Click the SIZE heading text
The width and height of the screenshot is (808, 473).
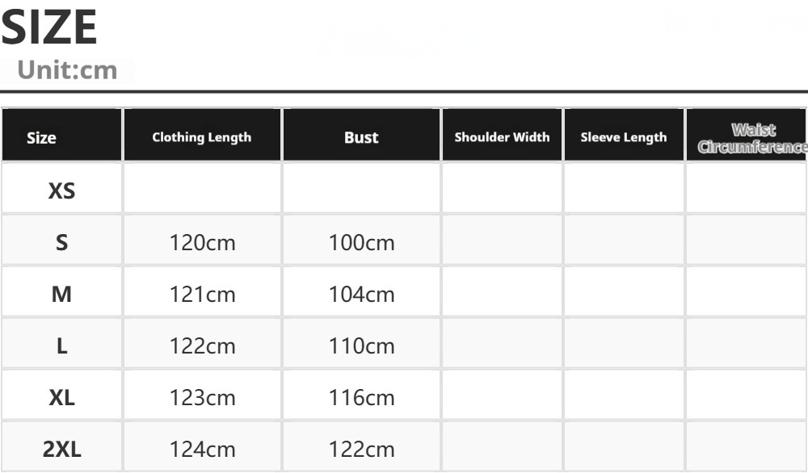49,27
